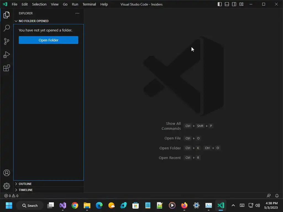Click the volume icon in system tray
The image size is (283, 212).
point(258,205)
